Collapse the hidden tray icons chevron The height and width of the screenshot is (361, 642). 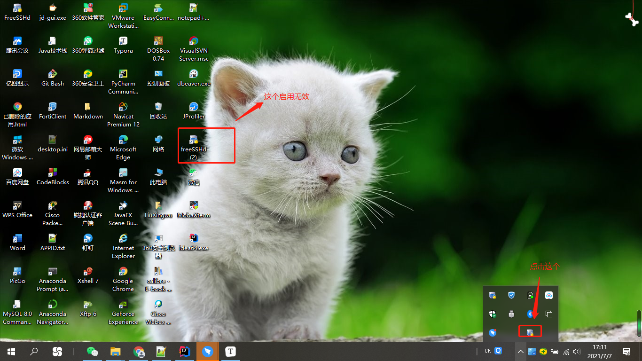pyautogui.click(x=521, y=351)
